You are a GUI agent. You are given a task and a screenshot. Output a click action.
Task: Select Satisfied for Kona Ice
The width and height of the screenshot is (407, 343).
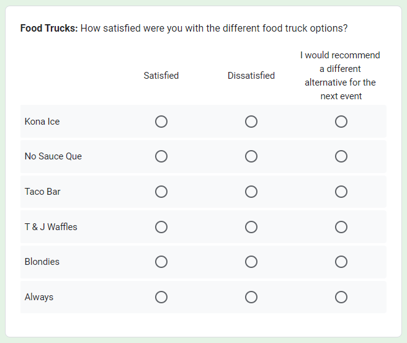click(x=161, y=122)
